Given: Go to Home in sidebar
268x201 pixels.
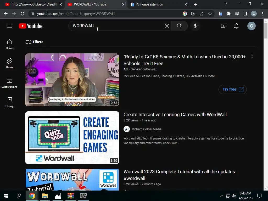Looking at the screenshot, I should (9, 44).
